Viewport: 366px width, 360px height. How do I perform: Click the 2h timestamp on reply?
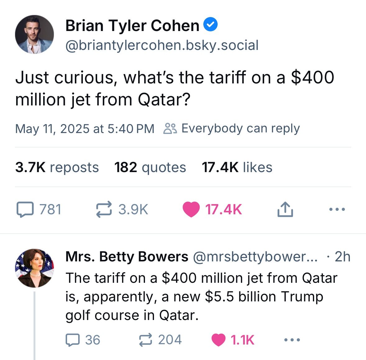342,257
